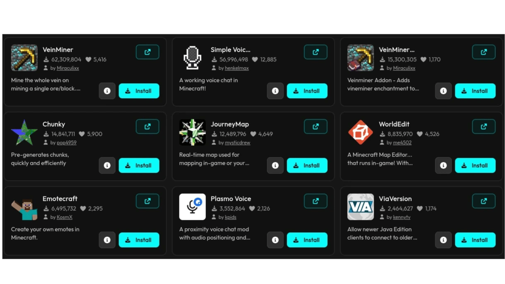Install JourneyMap
This screenshot has width=505, height=284.
point(307,166)
